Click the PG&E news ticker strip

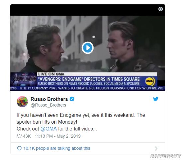tap(88, 88)
